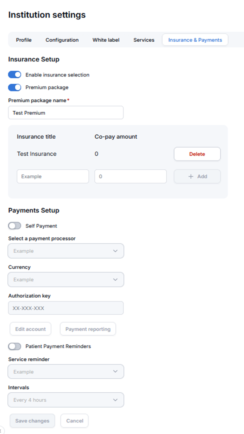244x434 pixels.
Task: Click the Cancel button
Action: 74,421
